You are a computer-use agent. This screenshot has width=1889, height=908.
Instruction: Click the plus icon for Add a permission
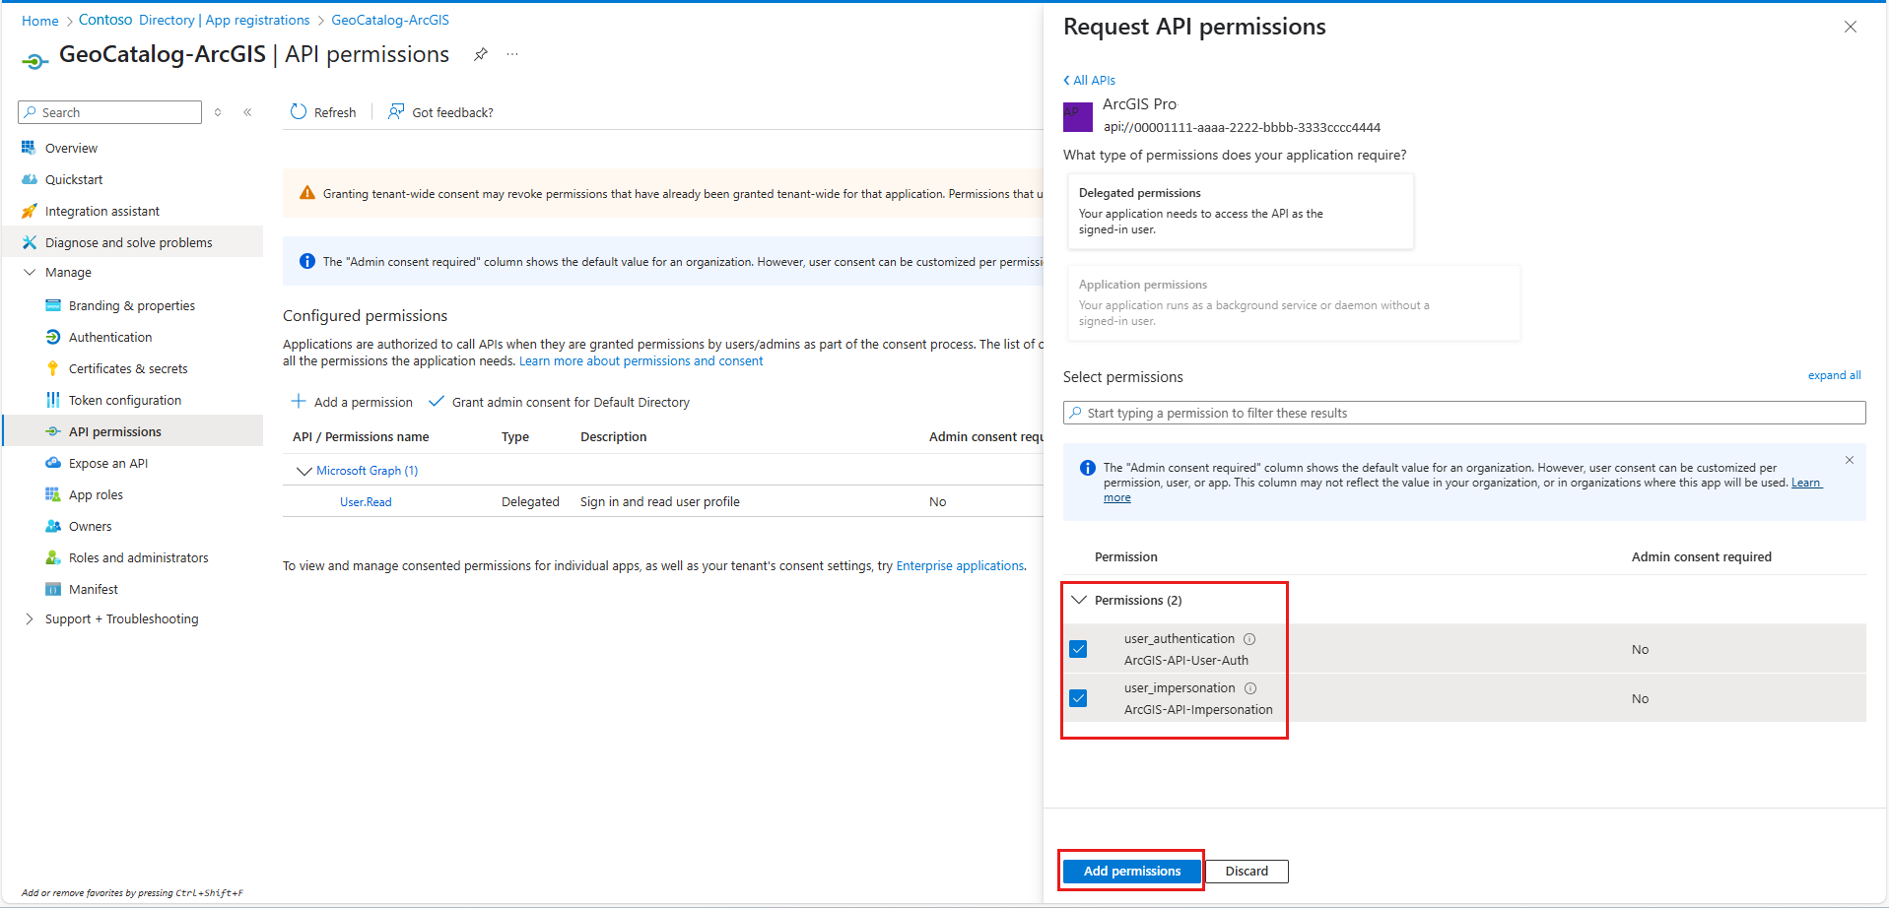[299, 402]
